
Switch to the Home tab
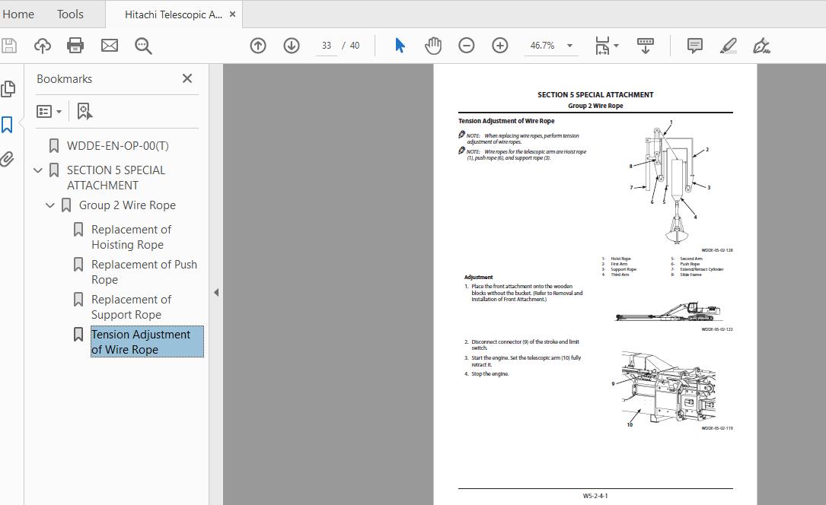18,14
